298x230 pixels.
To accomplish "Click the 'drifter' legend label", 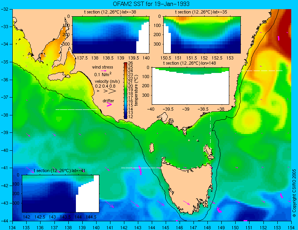I will (108, 101).
